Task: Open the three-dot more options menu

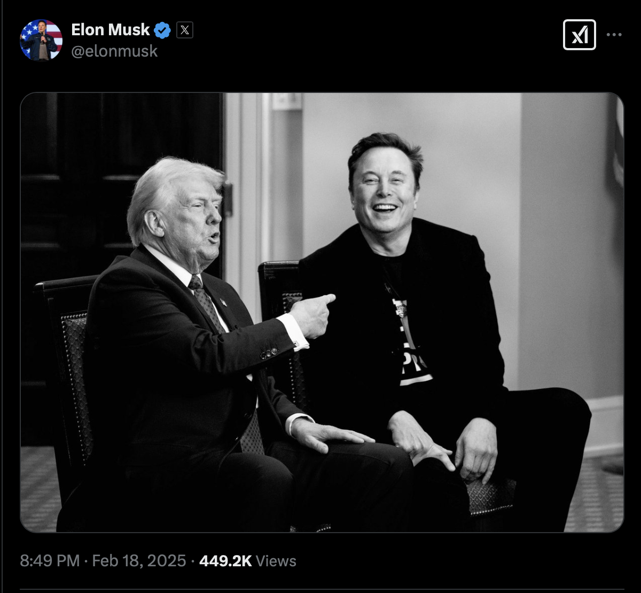Action: pyautogui.click(x=614, y=35)
